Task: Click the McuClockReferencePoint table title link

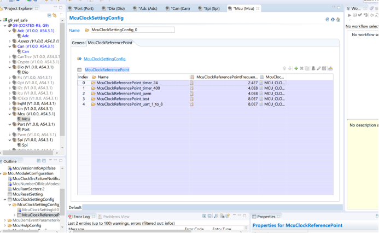Action: point(107,70)
